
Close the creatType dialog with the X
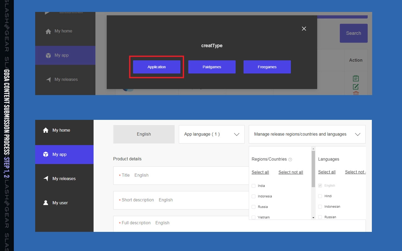[x=304, y=29]
